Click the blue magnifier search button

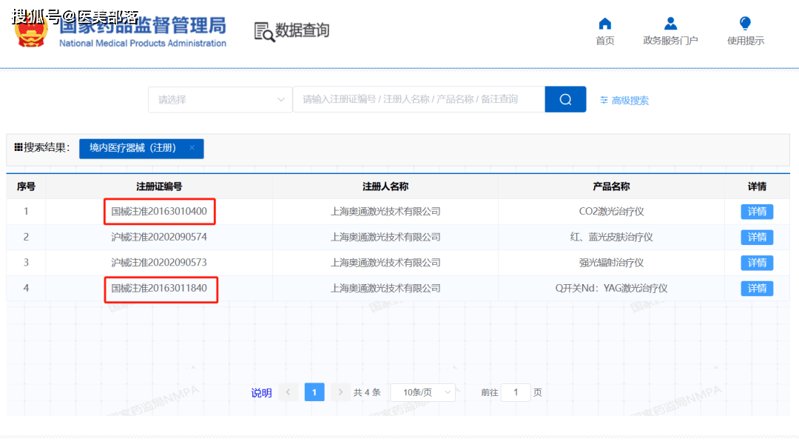point(565,100)
